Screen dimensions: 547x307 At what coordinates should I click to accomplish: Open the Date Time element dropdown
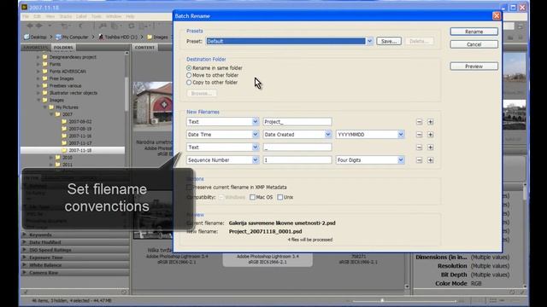[x=256, y=135]
